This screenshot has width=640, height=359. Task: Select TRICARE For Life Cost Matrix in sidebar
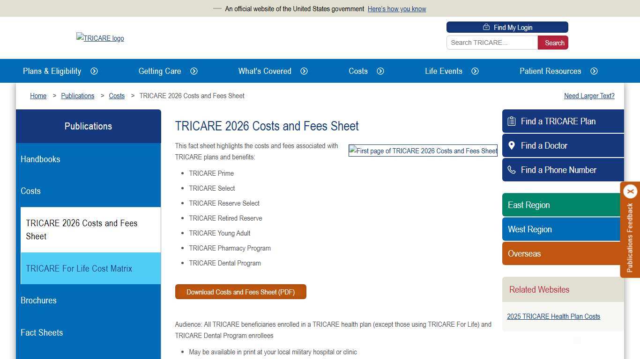(79, 269)
